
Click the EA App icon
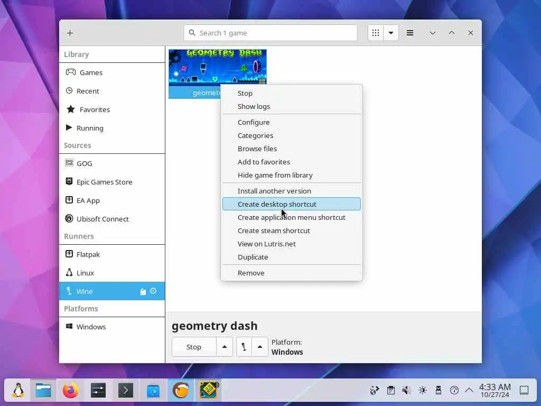pos(69,200)
